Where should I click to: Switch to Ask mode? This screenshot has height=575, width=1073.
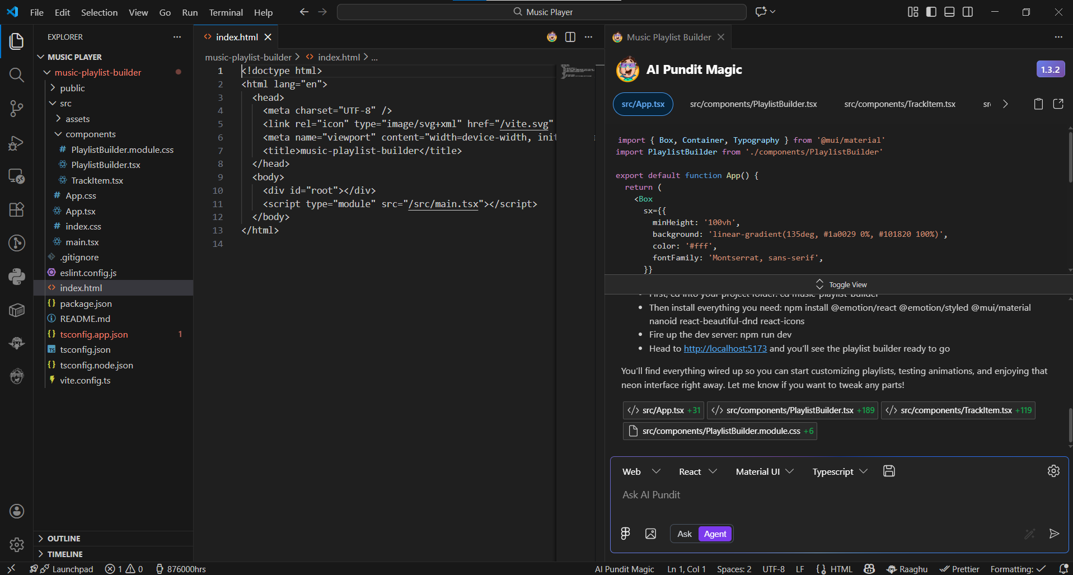[685, 534]
